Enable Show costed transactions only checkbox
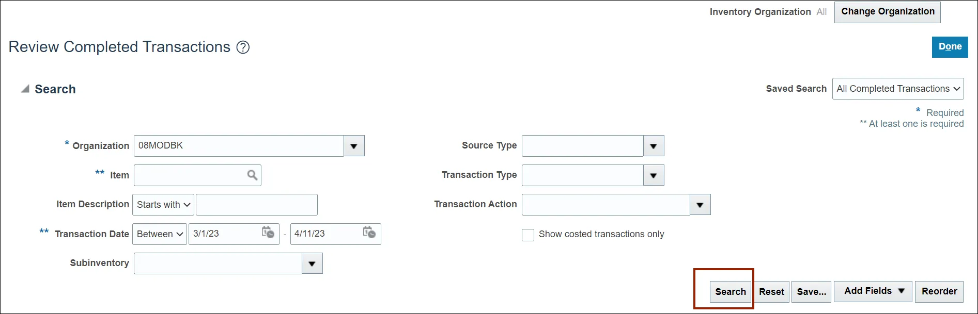The width and height of the screenshot is (978, 314). pyautogui.click(x=528, y=235)
